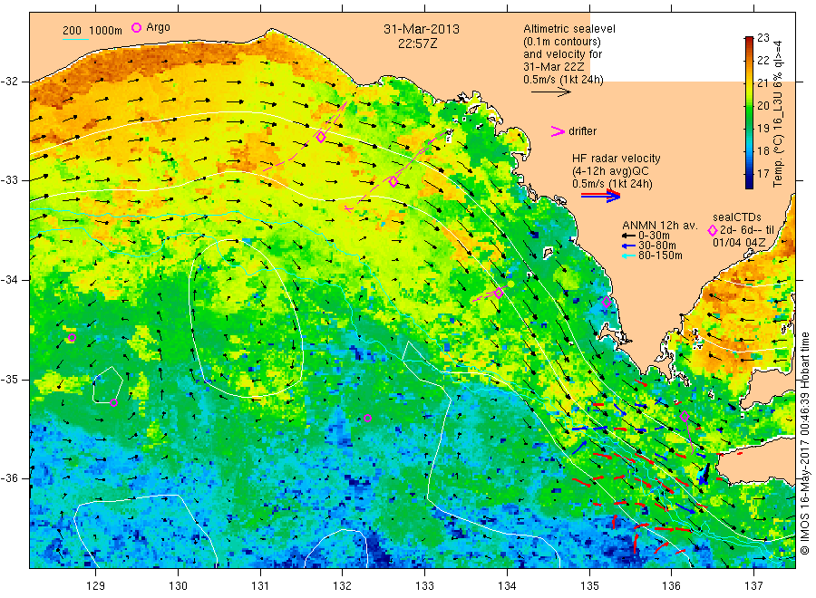Click the blue 30-80m ANMN legend arrow
Viewport: 816px width, 598px height.
[x=629, y=246]
